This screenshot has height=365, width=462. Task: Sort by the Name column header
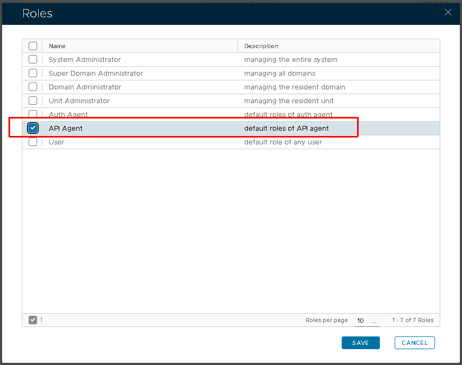click(x=57, y=46)
